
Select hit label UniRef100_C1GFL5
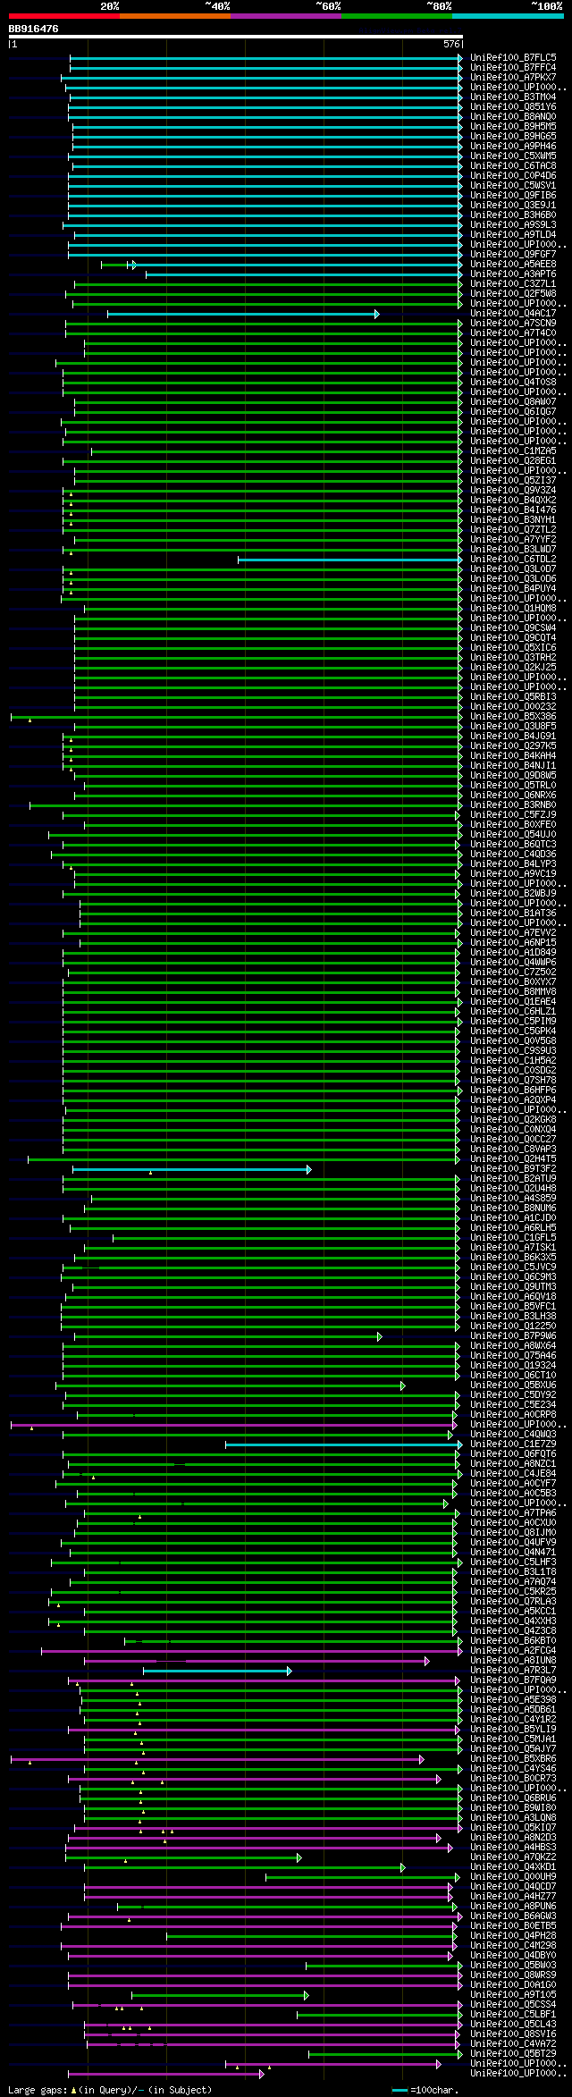[513, 1238]
